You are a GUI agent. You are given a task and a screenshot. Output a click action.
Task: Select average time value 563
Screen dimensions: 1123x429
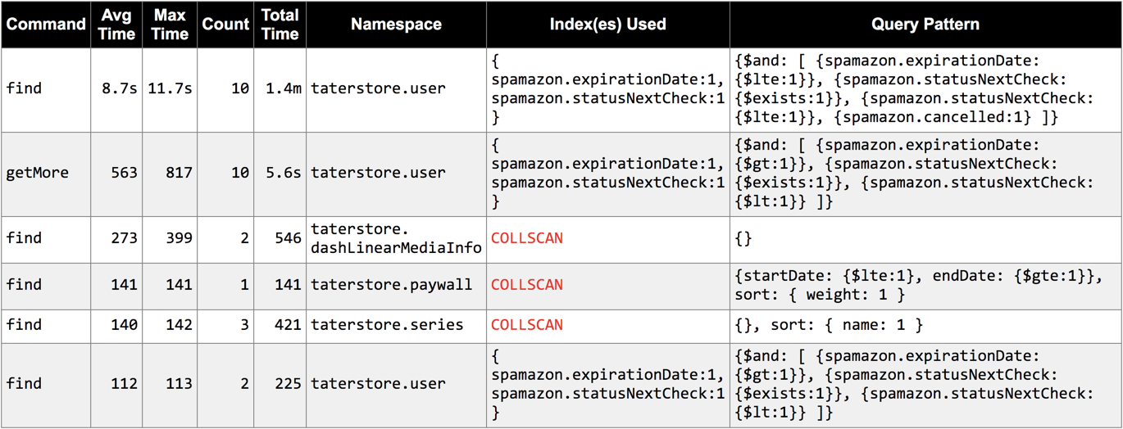(124, 174)
